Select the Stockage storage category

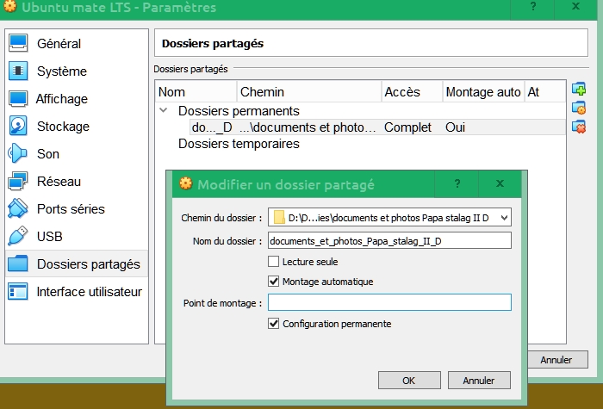(62, 127)
